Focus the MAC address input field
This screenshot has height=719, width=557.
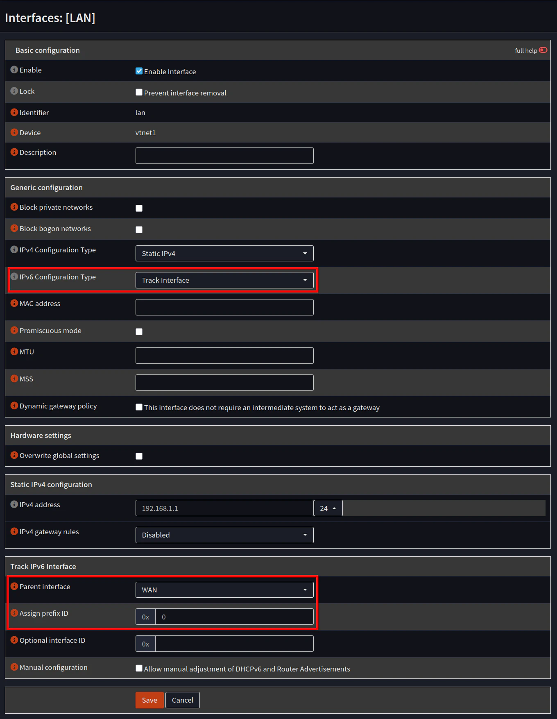coord(224,307)
